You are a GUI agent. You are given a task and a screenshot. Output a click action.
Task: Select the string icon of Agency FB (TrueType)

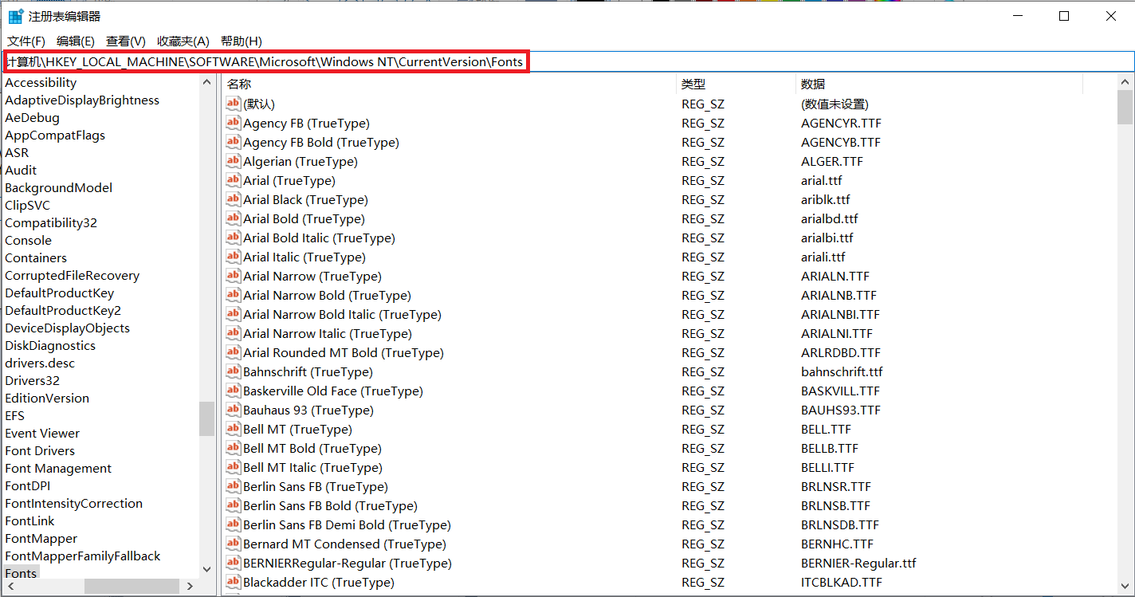coord(233,123)
